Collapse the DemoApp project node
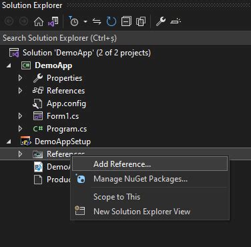Screen dimensions: 251x247 click(9, 65)
